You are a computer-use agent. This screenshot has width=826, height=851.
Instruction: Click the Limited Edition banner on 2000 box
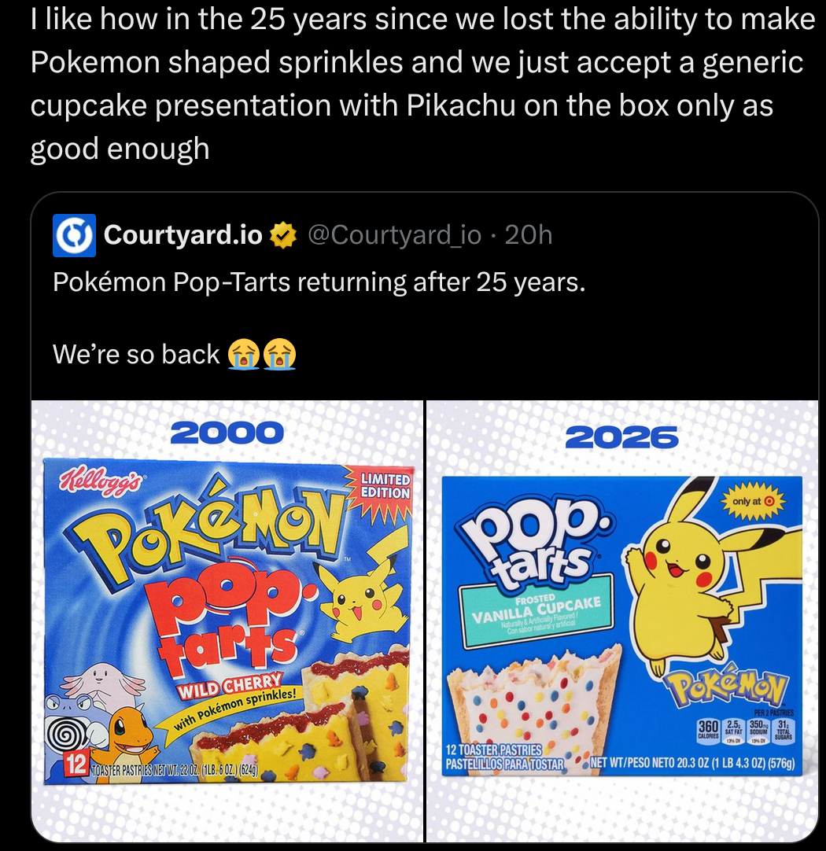[384, 485]
